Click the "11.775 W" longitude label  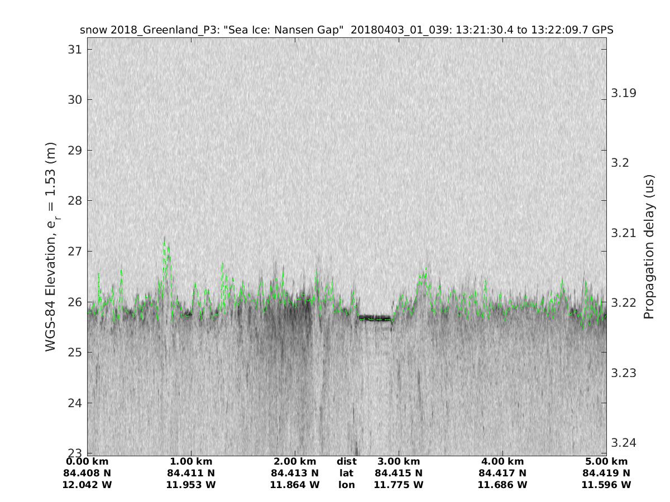399,485
